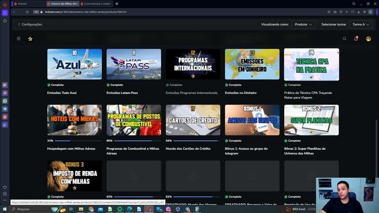Screen dimensions: 379x213
Task: Go back to Configurações
Action: coord(30,24)
